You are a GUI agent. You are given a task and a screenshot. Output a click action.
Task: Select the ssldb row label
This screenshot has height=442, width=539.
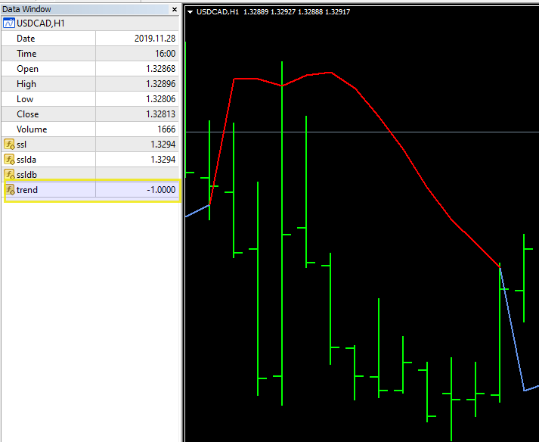click(26, 175)
